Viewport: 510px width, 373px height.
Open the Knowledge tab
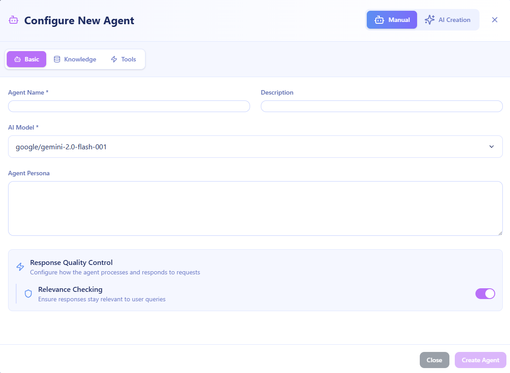click(x=75, y=59)
